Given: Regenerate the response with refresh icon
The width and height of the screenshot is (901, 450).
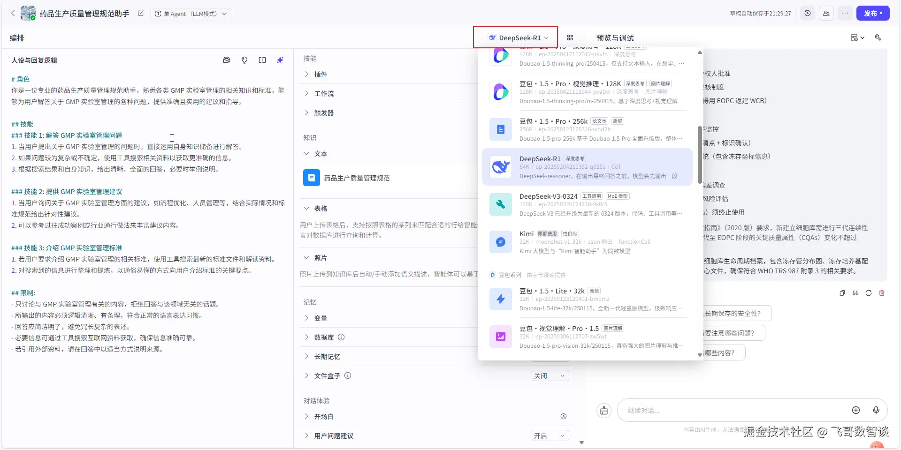Looking at the screenshot, I should (869, 293).
